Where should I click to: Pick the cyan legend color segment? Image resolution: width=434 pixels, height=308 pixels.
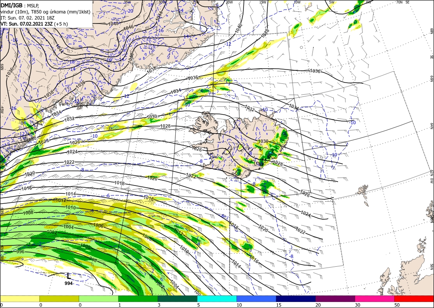217,299
